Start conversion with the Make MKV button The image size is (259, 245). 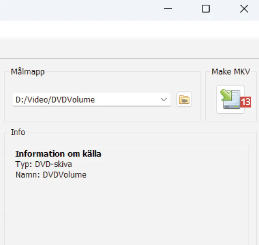pyautogui.click(x=230, y=100)
